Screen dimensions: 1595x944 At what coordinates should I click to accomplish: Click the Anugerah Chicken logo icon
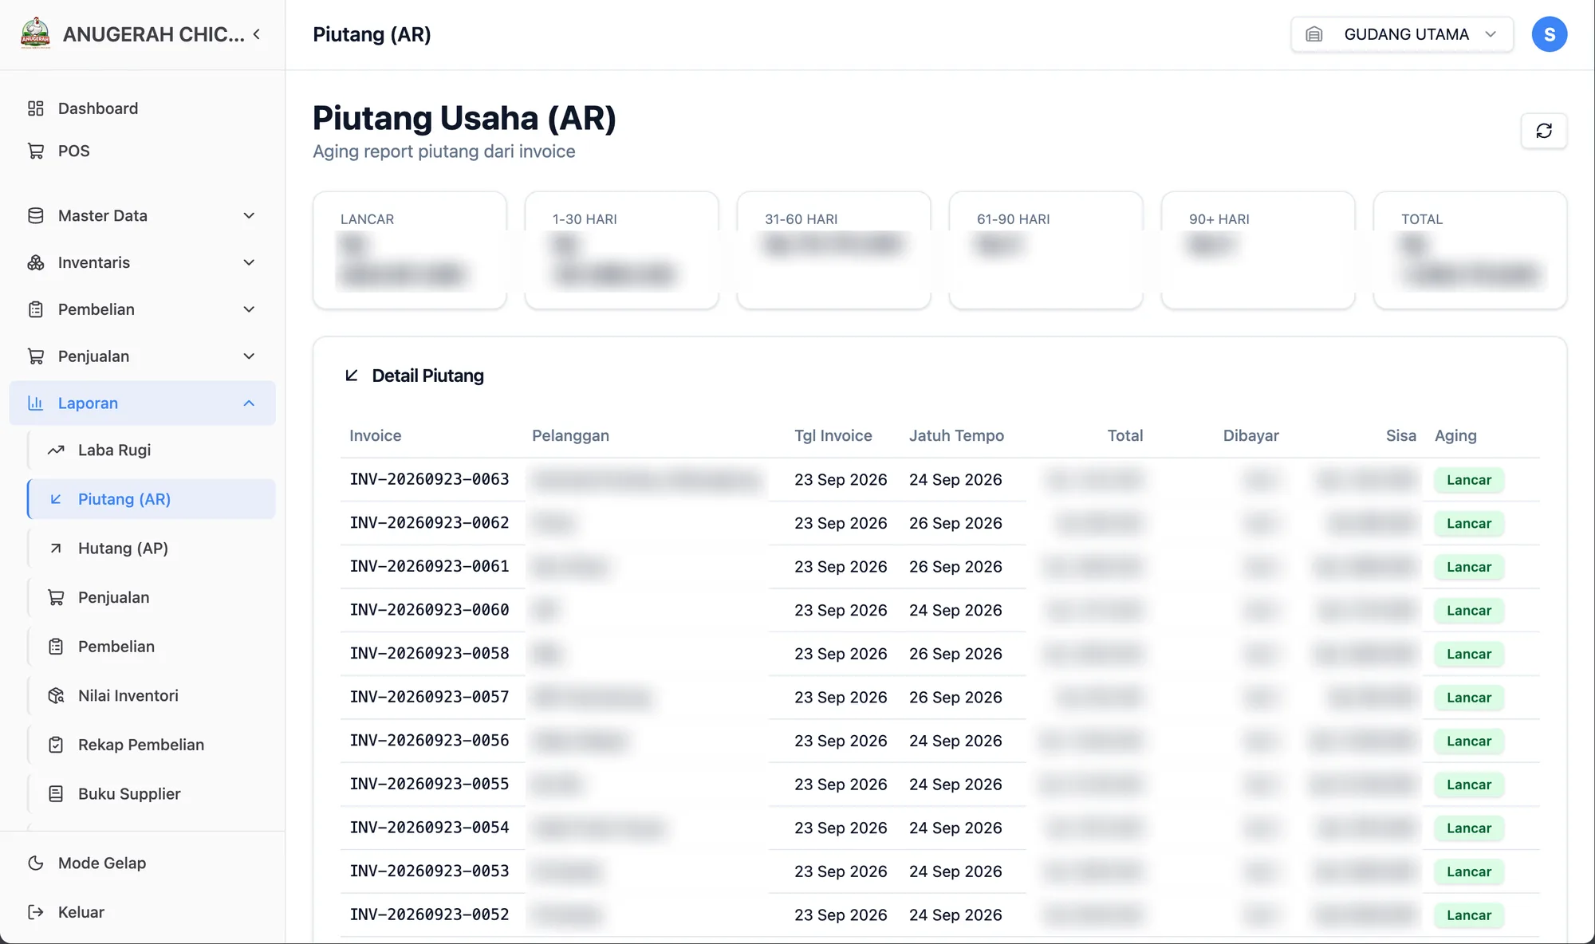[x=35, y=33]
